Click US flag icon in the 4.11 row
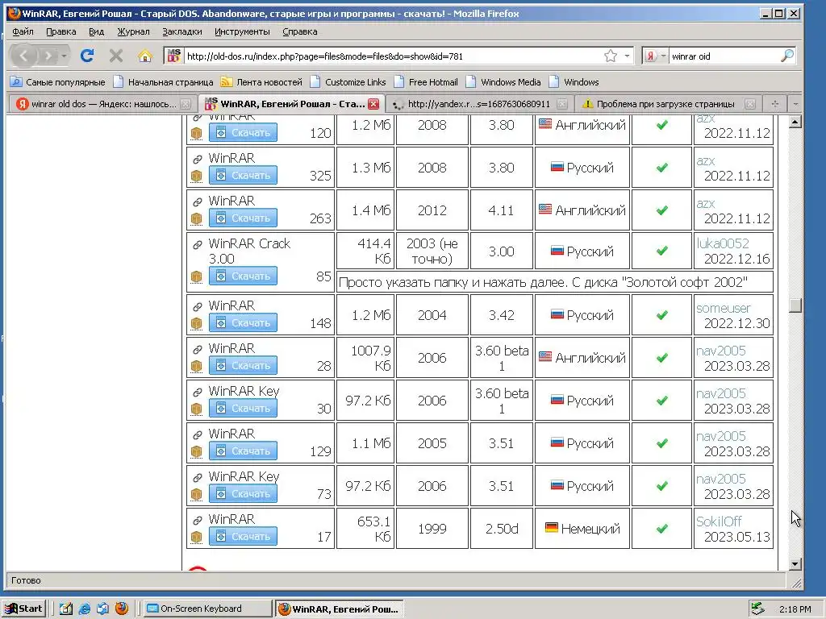This screenshot has width=826, height=619. [545, 209]
